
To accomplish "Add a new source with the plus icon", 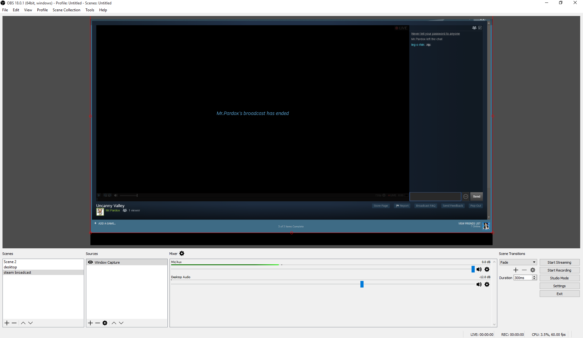I will (x=90, y=323).
